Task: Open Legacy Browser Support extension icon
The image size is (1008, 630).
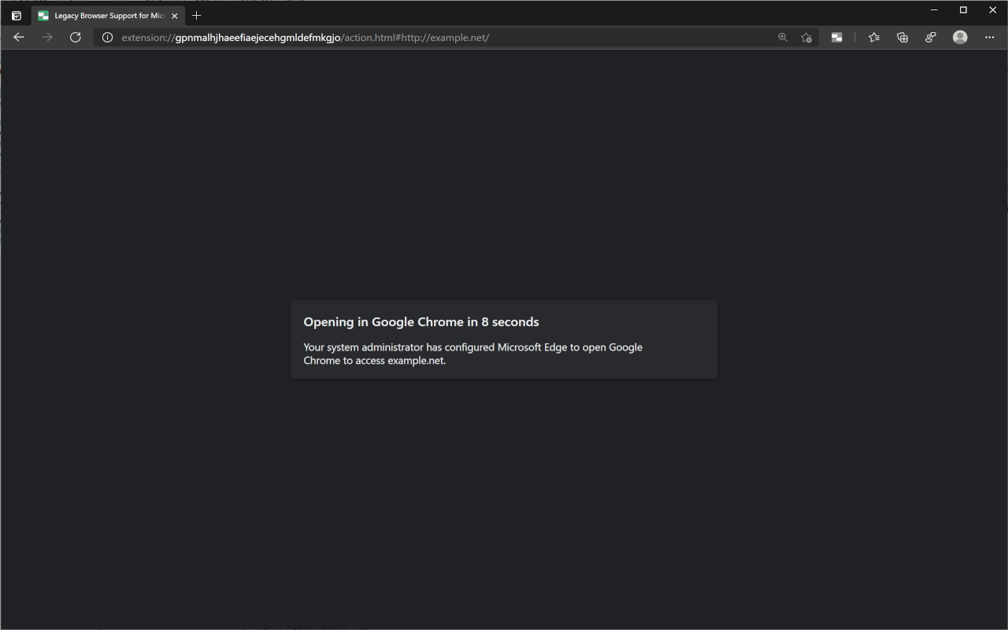Action: 837,37
